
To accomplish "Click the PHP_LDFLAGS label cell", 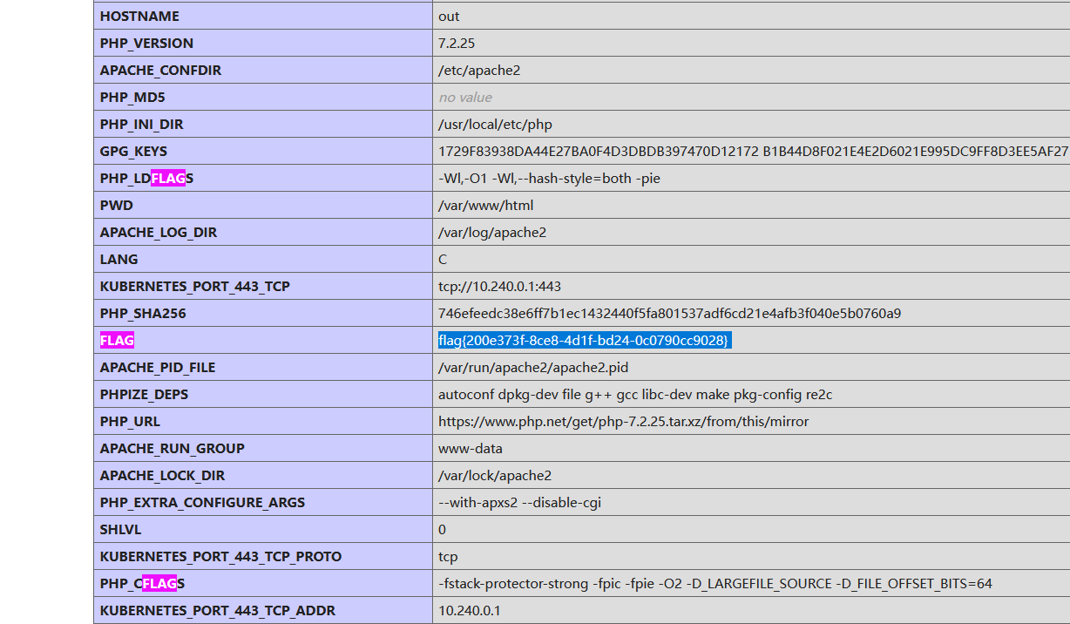I will point(146,178).
